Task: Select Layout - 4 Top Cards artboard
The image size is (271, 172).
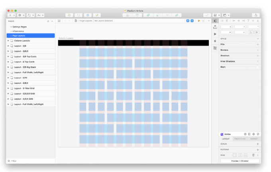Action: pos(31,62)
